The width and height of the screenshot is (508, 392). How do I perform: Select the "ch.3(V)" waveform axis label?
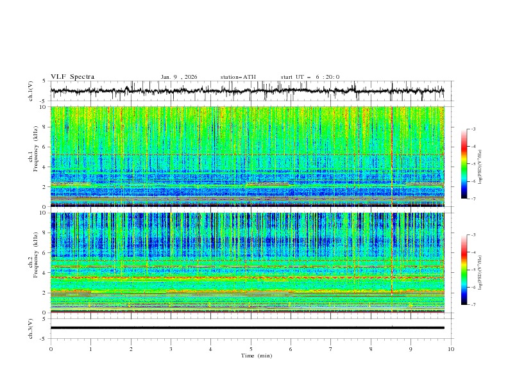click(31, 329)
